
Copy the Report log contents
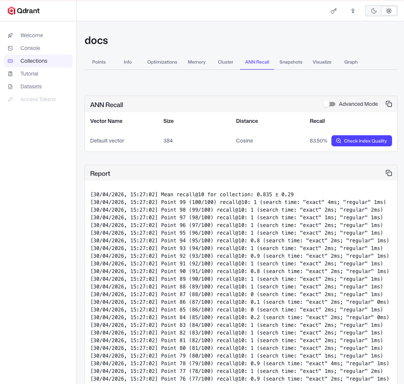(389, 173)
